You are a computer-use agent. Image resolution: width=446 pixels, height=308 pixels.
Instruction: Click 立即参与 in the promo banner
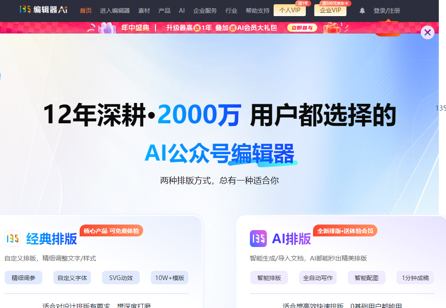click(x=302, y=28)
